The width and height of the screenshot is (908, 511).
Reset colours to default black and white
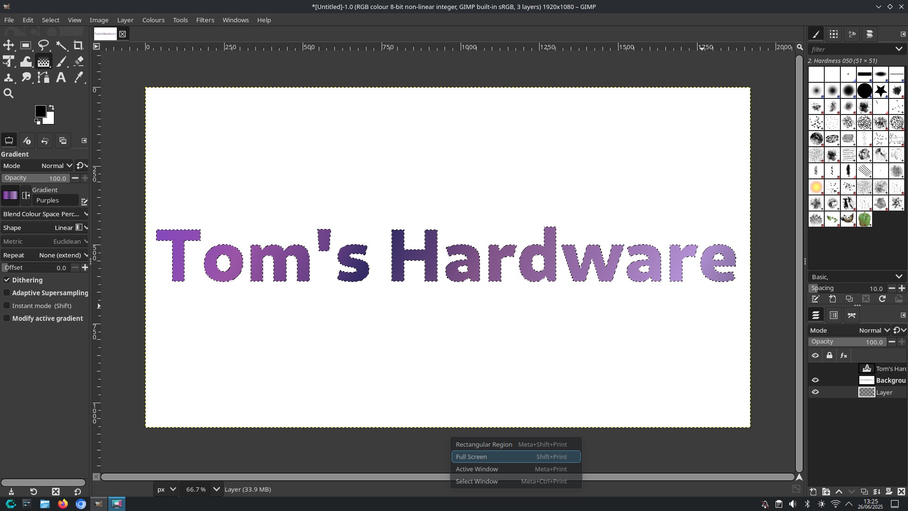37,122
